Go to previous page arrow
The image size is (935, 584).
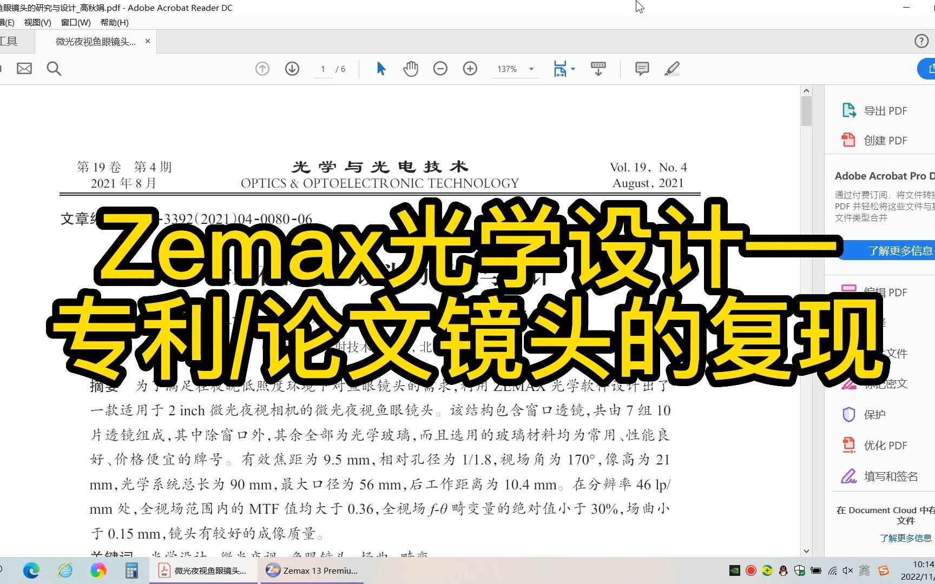pos(262,69)
